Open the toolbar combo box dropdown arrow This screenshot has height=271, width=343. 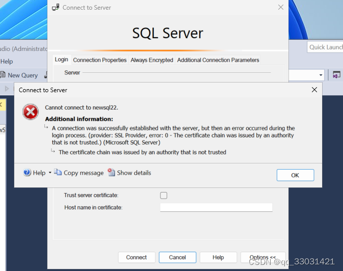(x=321, y=75)
